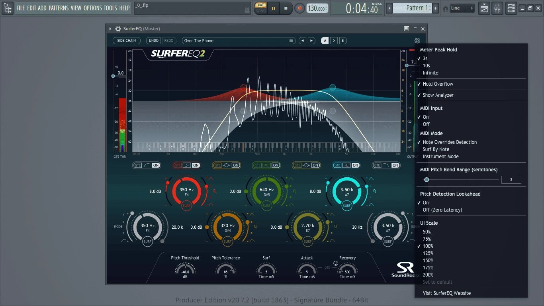Viewport: 544px width, 306px height.
Task: Click the GTE button on the cyan band
Action: (337, 165)
